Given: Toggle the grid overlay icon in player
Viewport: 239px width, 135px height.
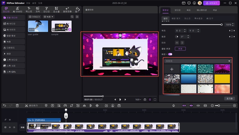Looking at the screenshot, I should pos(150,100).
